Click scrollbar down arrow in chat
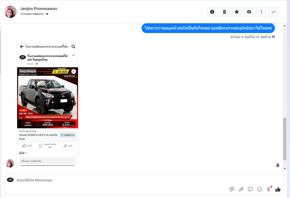Image resolution: width=290 pixels, height=198 pixels. (x=285, y=169)
